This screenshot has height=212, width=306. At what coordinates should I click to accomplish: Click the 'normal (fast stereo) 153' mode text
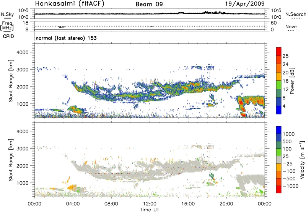[x=66, y=38]
